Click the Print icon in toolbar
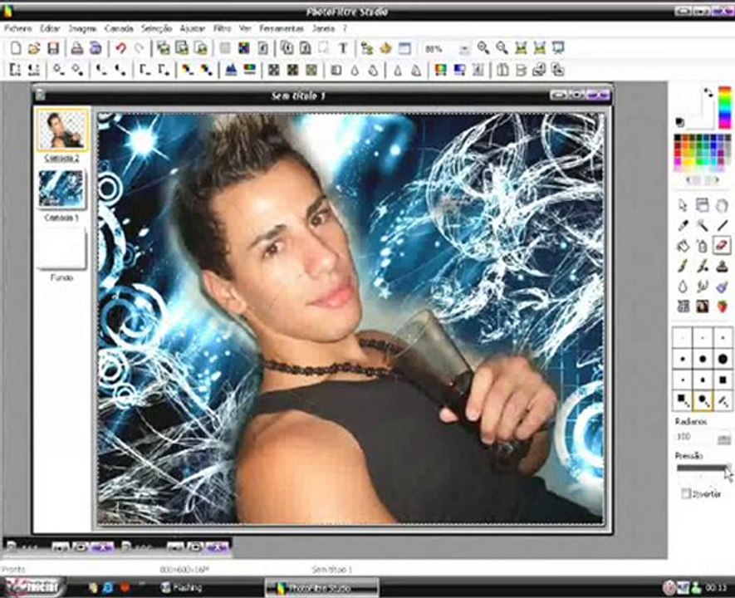The image size is (735, 598). (x=77, y=48)
